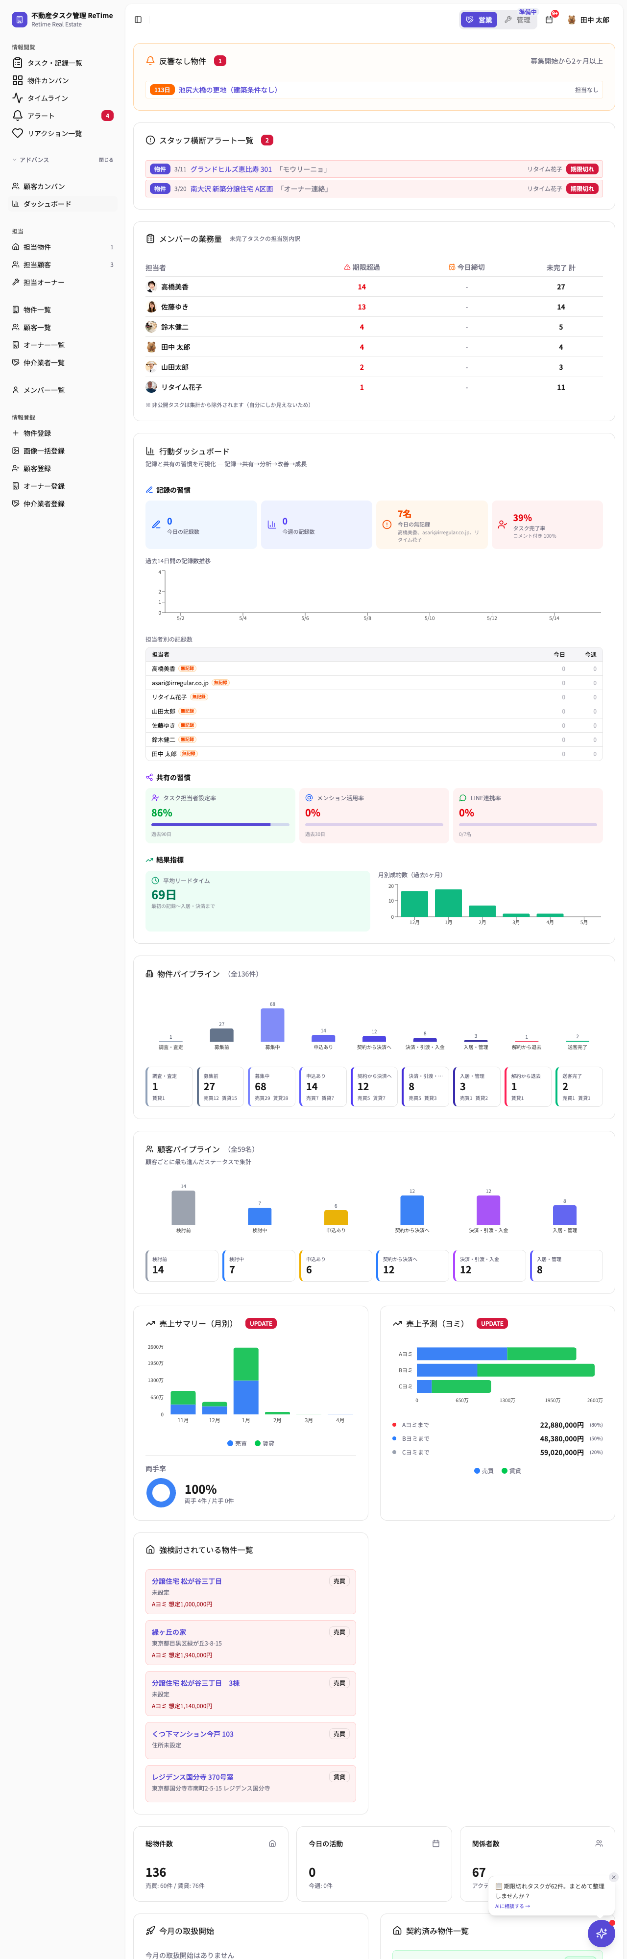627x1959 pixels.
Task: Click the 両手率 100% donut chart
Action: 161,1493
